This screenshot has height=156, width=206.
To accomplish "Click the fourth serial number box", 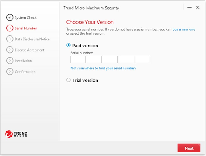I will 126,60.
